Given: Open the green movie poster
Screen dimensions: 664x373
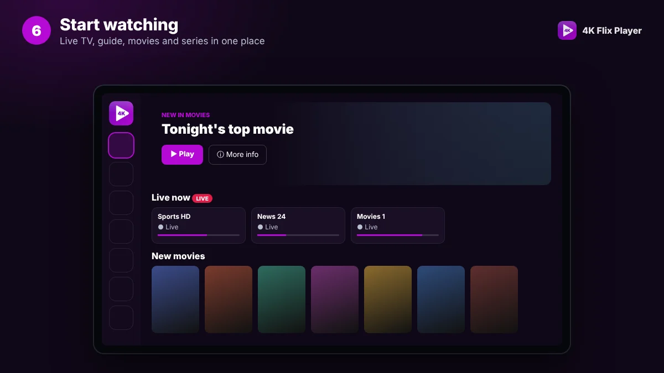Looking at the screenshot, I should click(282, 300).
